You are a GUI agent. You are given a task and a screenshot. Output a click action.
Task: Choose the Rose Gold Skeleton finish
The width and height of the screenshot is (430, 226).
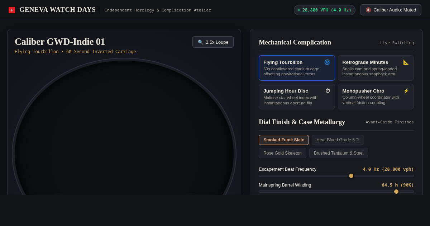coord(283,153)
